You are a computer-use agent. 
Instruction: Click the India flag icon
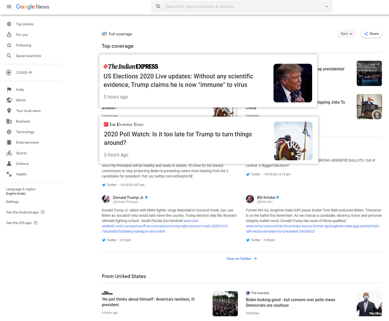coord(9,90)
